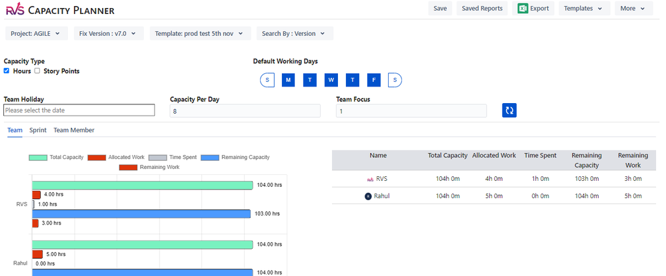
Task: Click RVS 3.00 hrs remaining work bar
Action: click(x=35, y=223)
